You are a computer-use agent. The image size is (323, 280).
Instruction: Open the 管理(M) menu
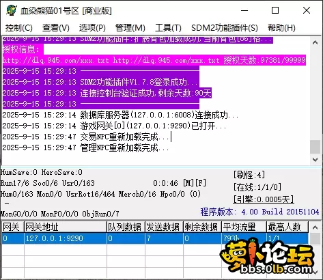(x=130, y=28)
